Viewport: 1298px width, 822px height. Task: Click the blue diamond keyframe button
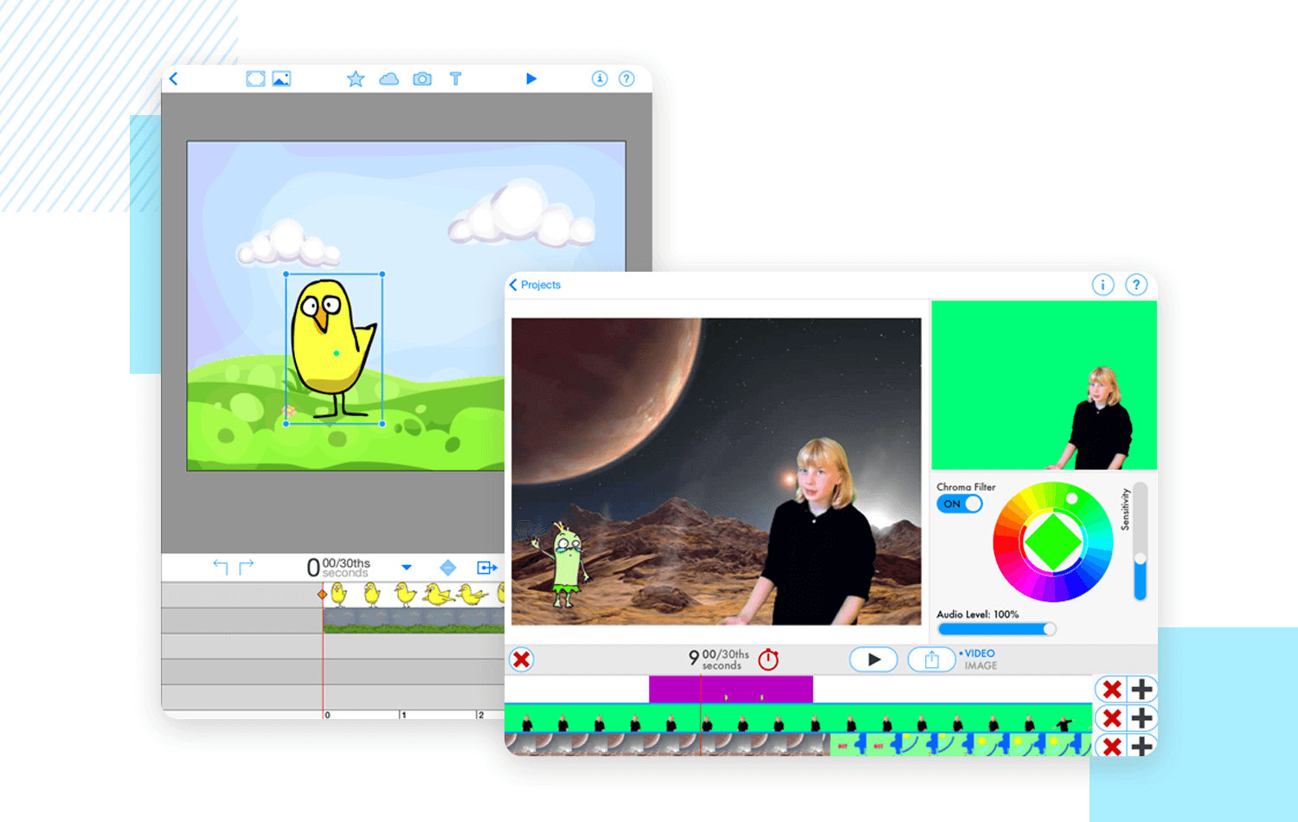pyautogui.click(x=447, y=568)
